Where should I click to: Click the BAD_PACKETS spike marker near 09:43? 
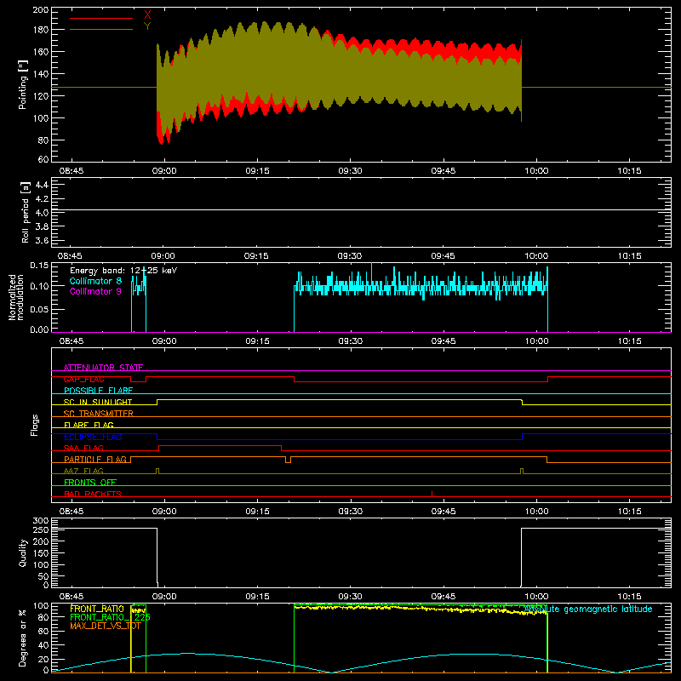click(432, 494)
